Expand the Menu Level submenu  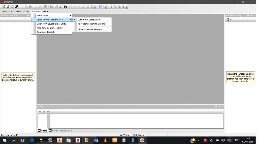pos(53,16)
